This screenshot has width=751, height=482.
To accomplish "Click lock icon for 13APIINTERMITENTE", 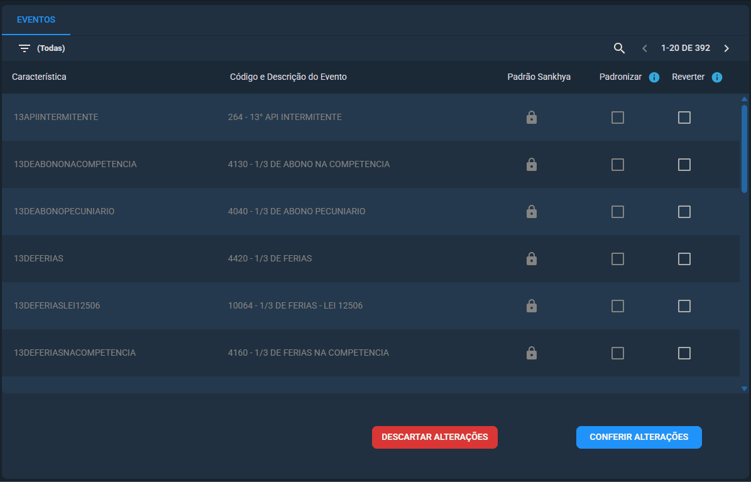I will click(532, 118).
